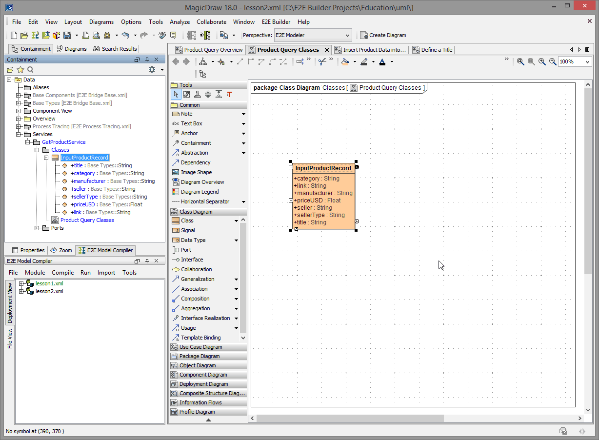The height and width of the screenshot is (440, 599).
Task: Collapse the GetProductService tree node
Action: [28, 142]
